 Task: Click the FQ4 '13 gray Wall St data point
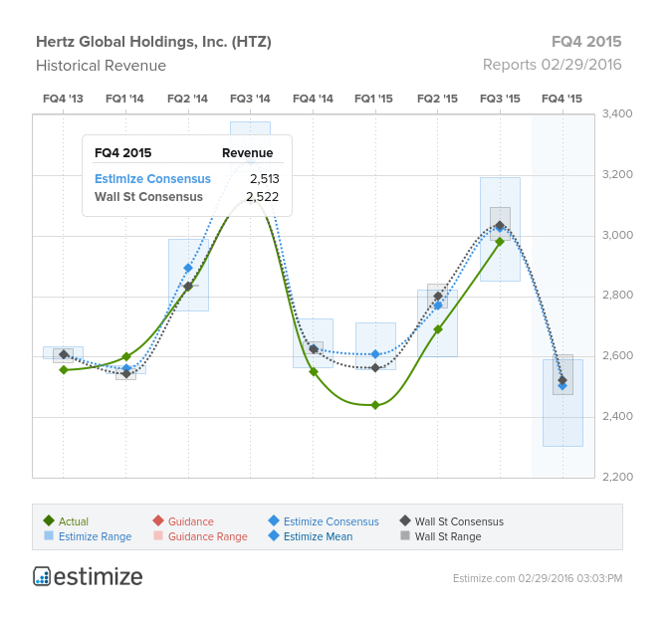64,354
